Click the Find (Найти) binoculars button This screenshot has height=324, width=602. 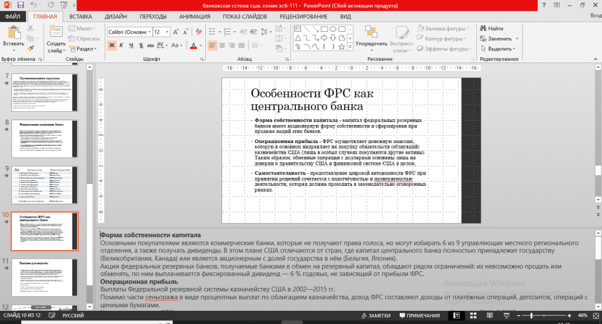coord(491,28)
